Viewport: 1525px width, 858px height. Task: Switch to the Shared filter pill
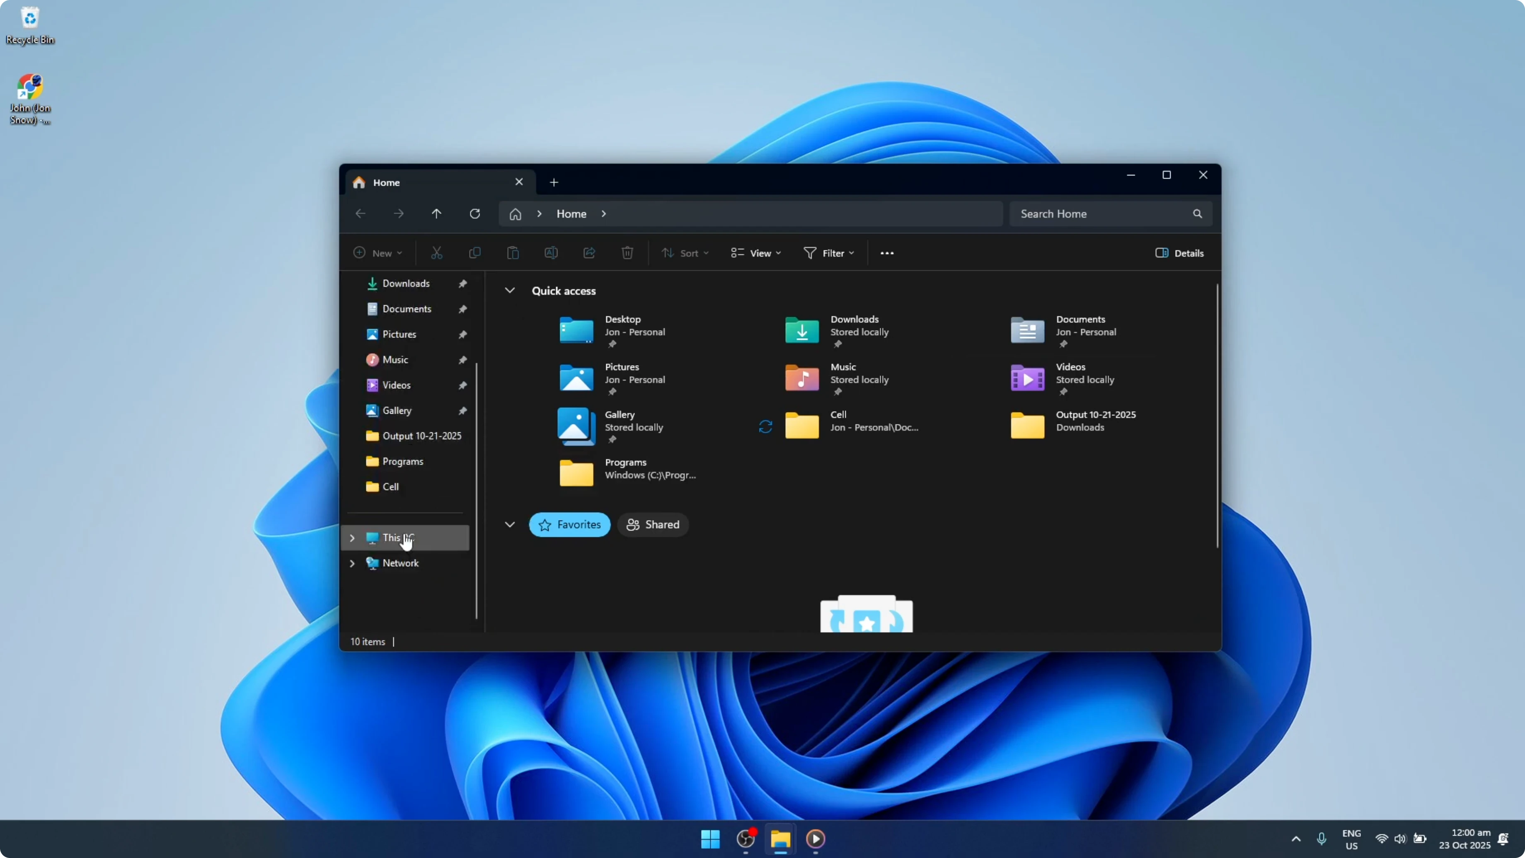pos(653,525)
